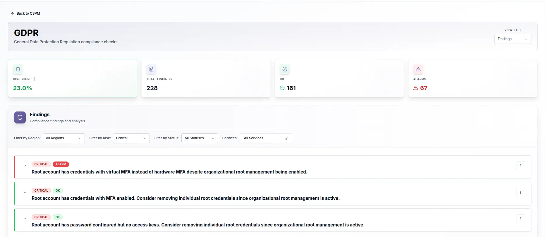Click the no access keys finding title
The image size is (546, 237).
click(198, 225)
